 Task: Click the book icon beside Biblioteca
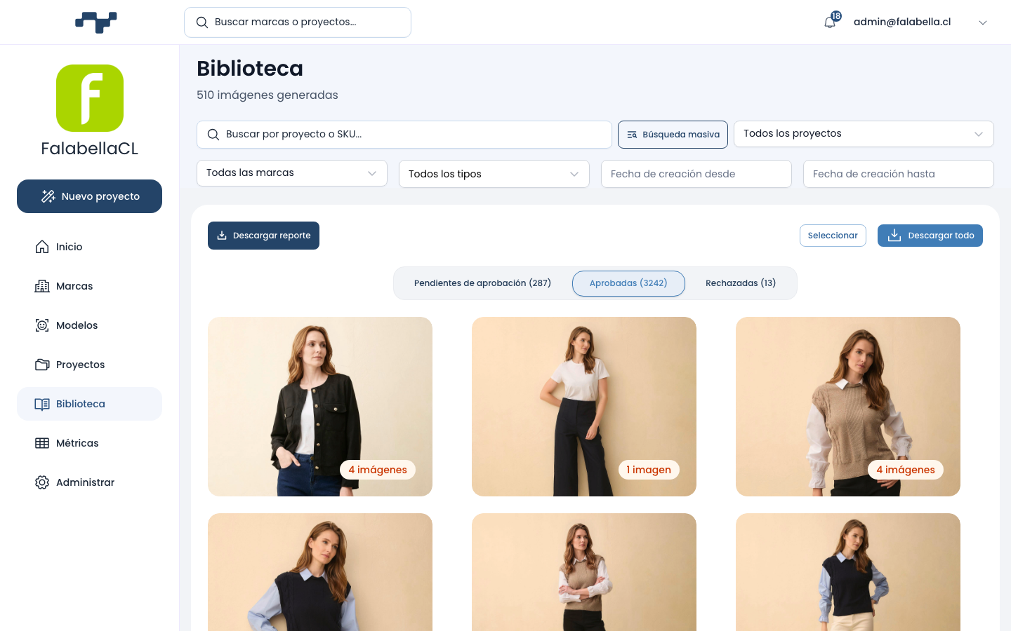(x=42, y=404)
